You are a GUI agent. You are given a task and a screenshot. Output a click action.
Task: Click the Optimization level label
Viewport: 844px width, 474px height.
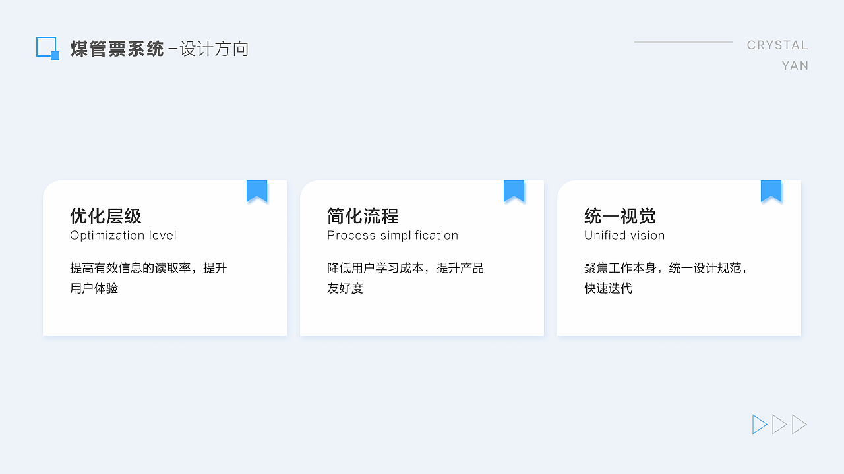[x=123, y=236]
